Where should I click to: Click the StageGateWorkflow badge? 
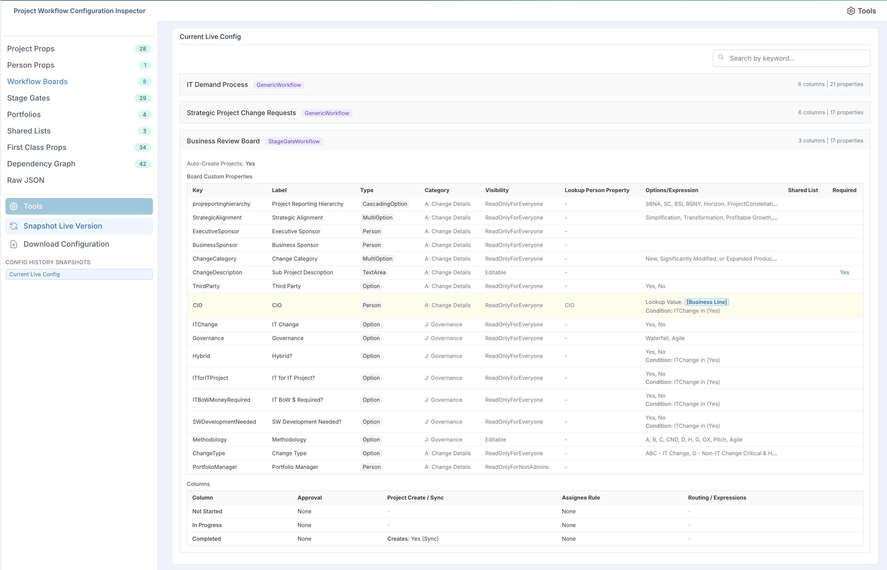[294, 141]
